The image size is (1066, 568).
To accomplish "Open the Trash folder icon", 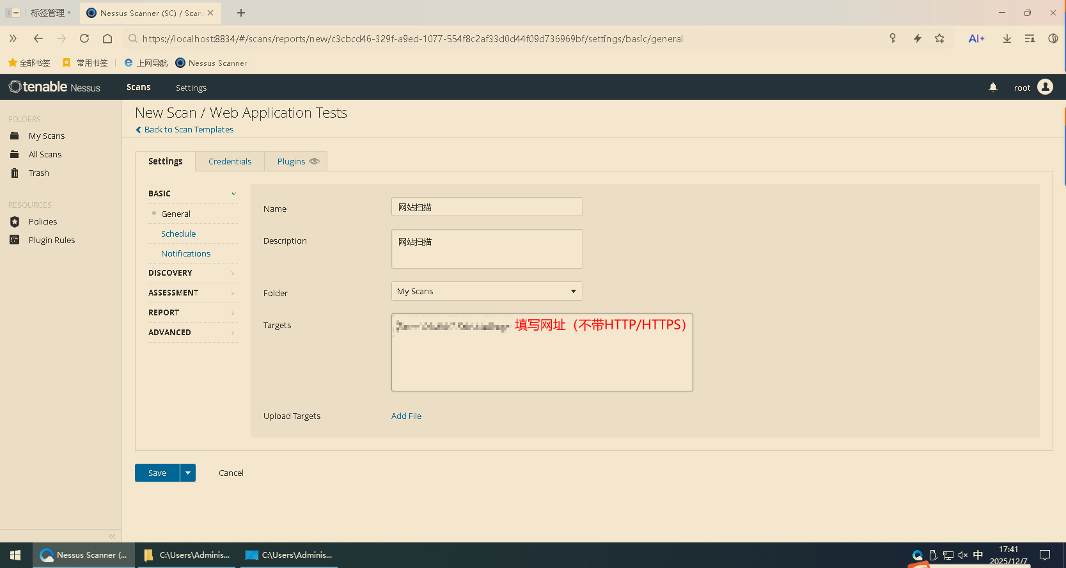I will click(15, 173).
